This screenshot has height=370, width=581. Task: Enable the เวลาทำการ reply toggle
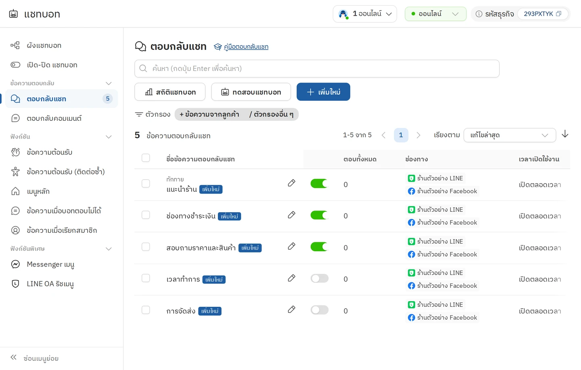(319, 278)
